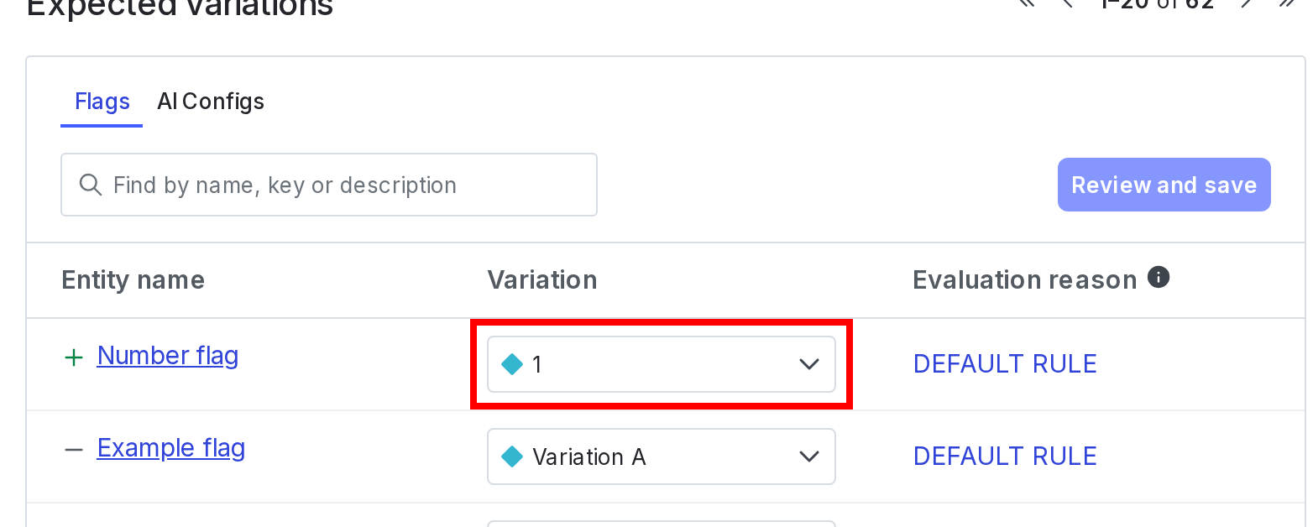Click the chevron in Number flag's variation selector

[808, 364]
